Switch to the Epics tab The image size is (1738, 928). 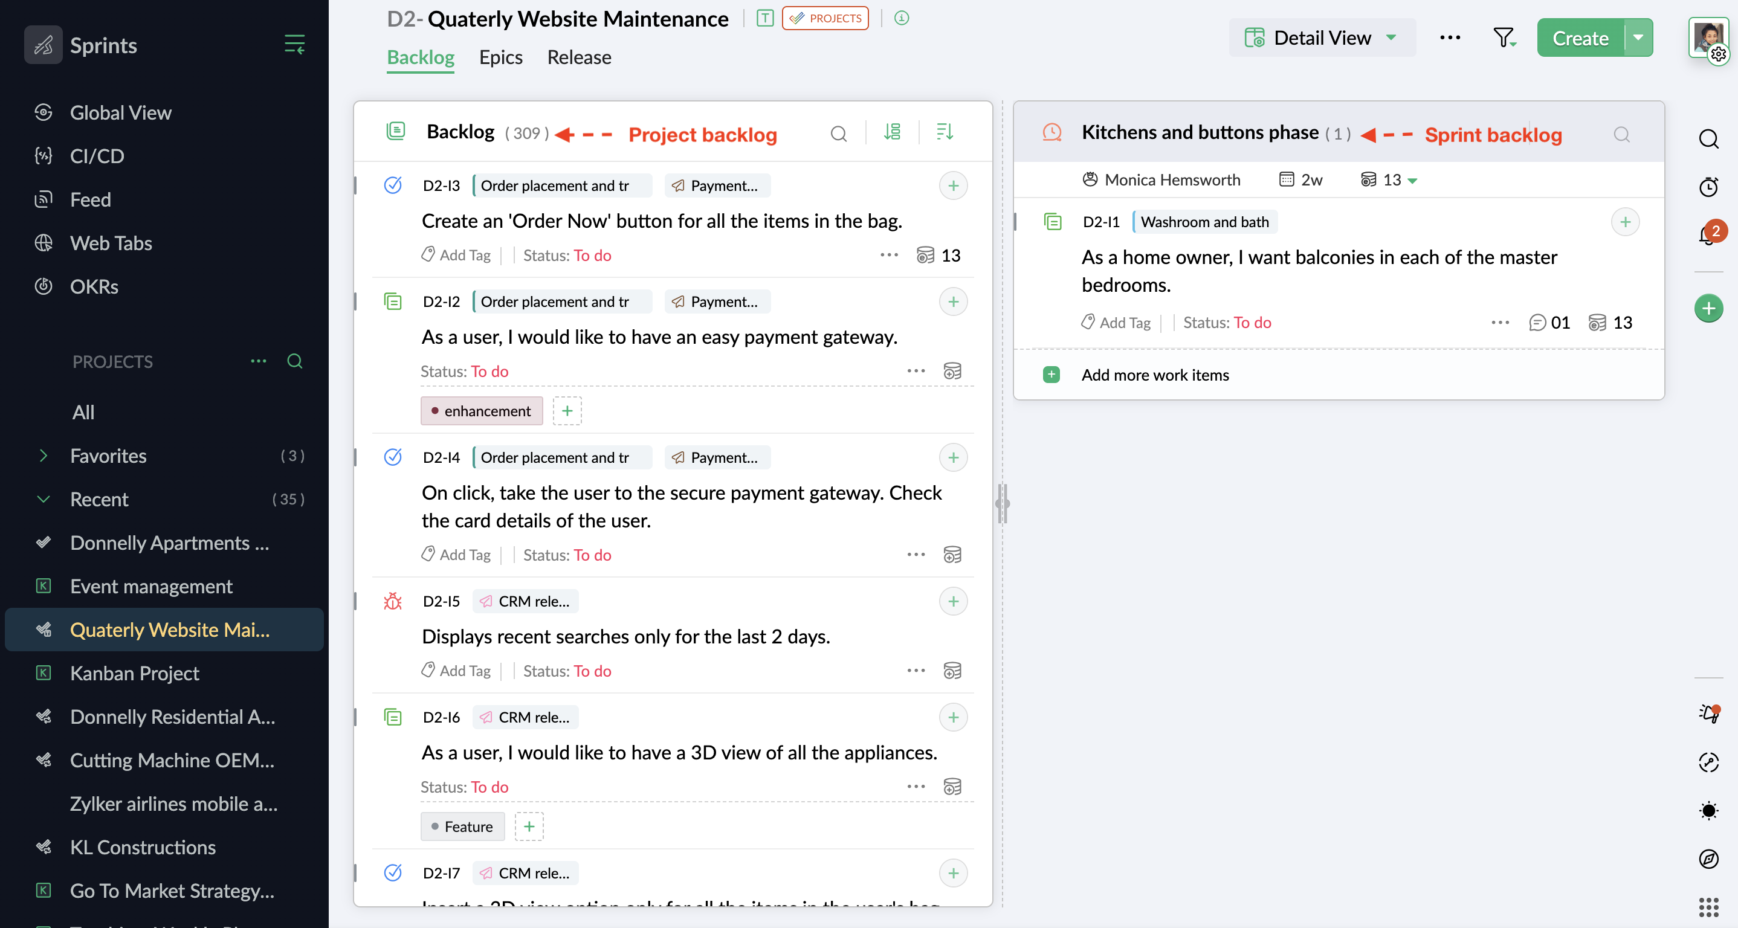500,57
